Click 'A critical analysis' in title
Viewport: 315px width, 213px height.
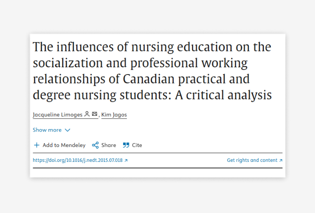[223, 95]
